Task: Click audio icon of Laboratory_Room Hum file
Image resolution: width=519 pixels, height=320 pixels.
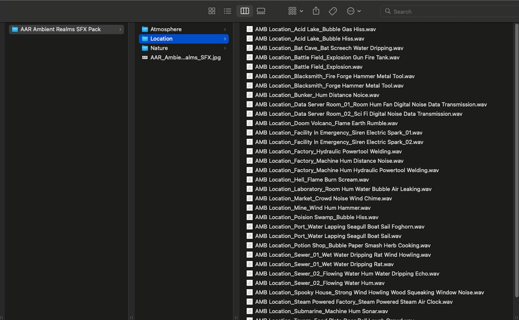Action: (x=250, y=189)
